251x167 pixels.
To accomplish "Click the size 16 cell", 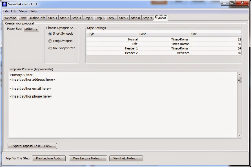I will pos(216,53).
